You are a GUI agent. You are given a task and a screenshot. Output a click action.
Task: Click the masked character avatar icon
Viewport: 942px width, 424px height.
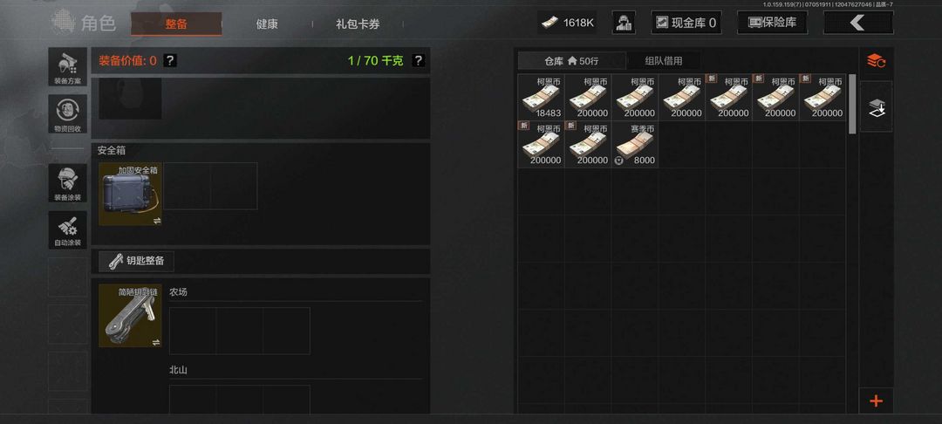click(624, 23)
